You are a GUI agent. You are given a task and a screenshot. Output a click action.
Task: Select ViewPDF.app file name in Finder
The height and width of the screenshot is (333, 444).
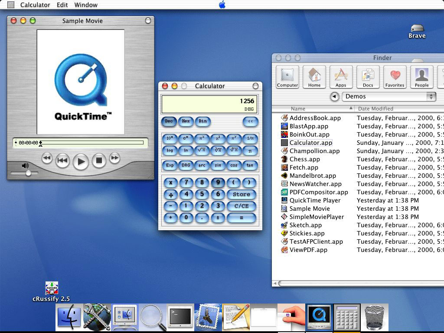(308, 249)
